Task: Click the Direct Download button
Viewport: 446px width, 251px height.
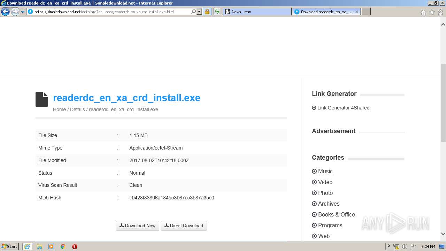Action: point(184,226)
